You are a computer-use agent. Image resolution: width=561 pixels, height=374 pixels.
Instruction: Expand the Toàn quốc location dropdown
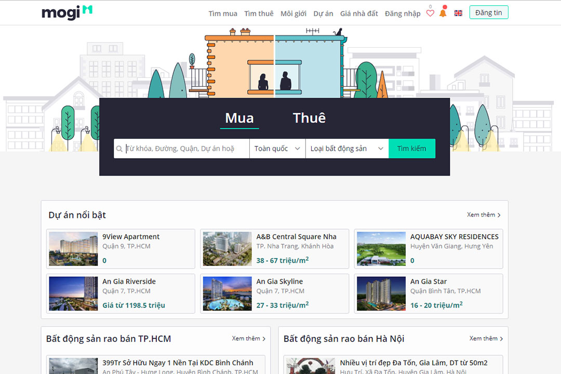277,149
